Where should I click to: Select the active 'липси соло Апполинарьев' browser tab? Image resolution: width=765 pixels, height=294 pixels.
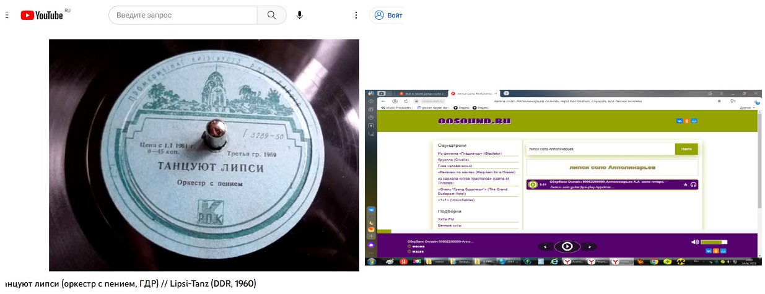(x=474, y=93)
